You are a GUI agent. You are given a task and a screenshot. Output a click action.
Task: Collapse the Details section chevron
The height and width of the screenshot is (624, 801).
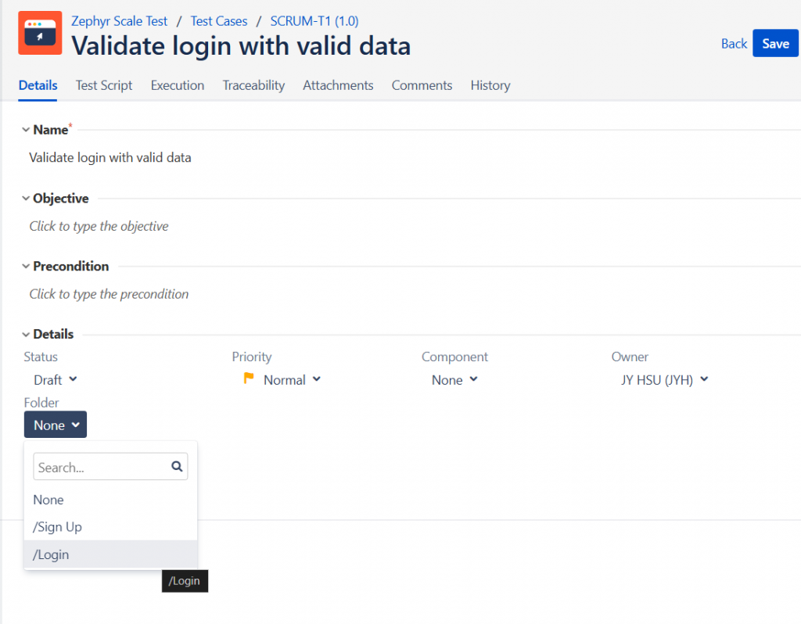pyautogui.click(x=26, y=335)
